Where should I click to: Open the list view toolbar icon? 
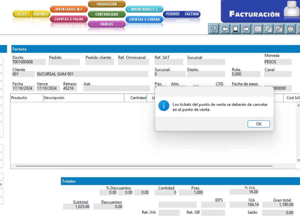pos(258,29)
